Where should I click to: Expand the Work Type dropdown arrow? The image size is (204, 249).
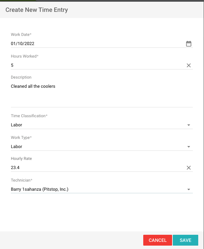[189, 147]
